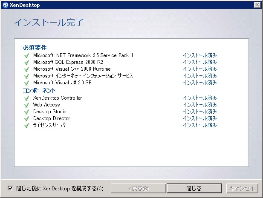Click the green checkmark next to SQL Express 2008 R2
Viewport: 263px width, 198px height.
click(x=26, y=62)
